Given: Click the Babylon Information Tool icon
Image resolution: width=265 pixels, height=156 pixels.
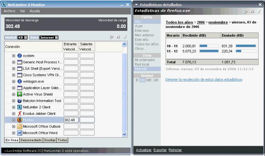Looking at the screenshot, I should [20, 101].
